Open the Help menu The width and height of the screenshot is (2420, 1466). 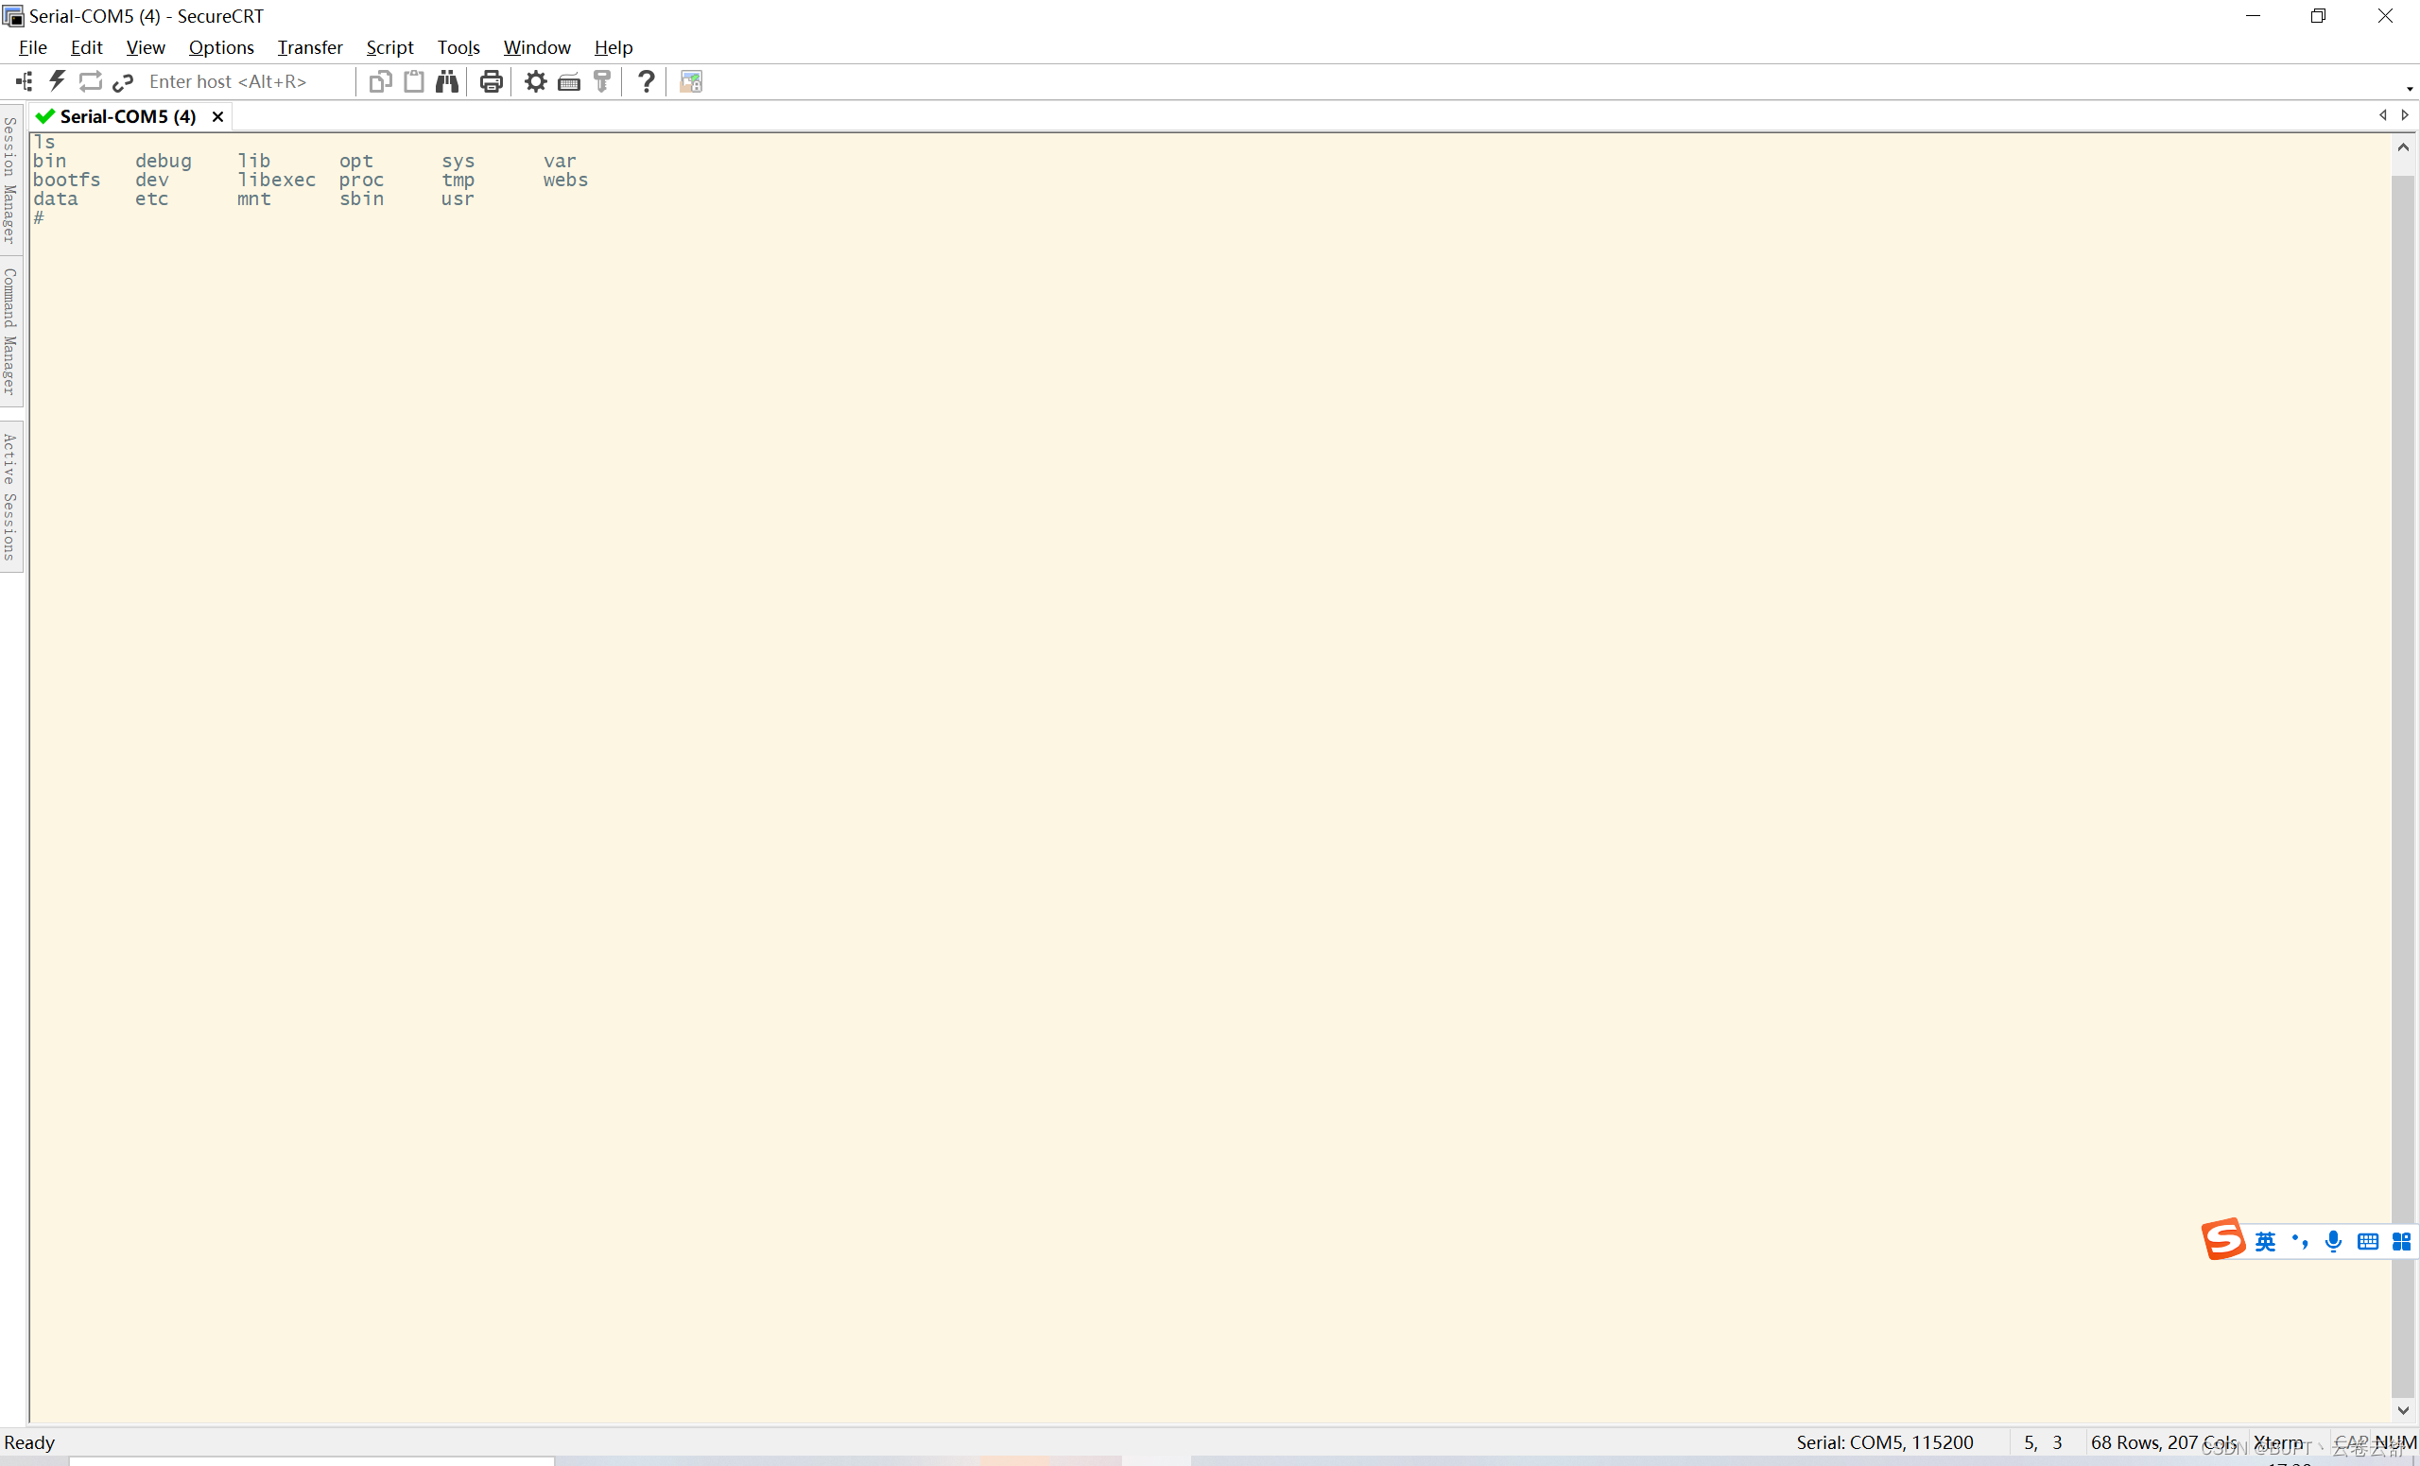613,47
